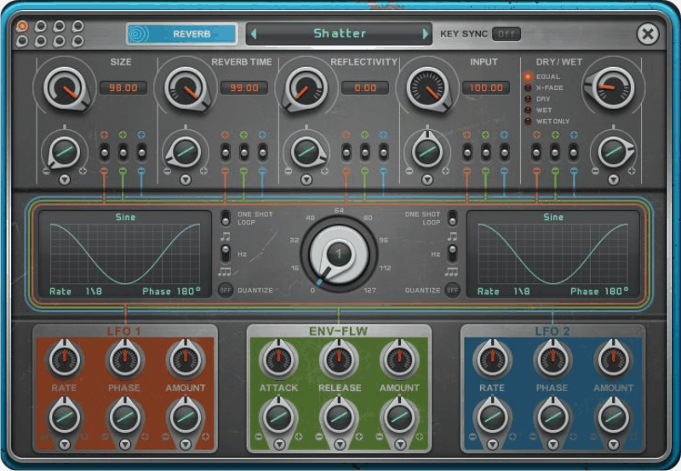Click the left LFO quantize OFF button
The height and width of the screenshot is (471, 681).
point(226,290)
